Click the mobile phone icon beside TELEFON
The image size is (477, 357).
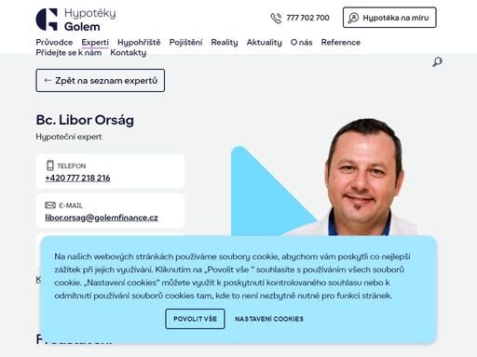tap(50, 165)
